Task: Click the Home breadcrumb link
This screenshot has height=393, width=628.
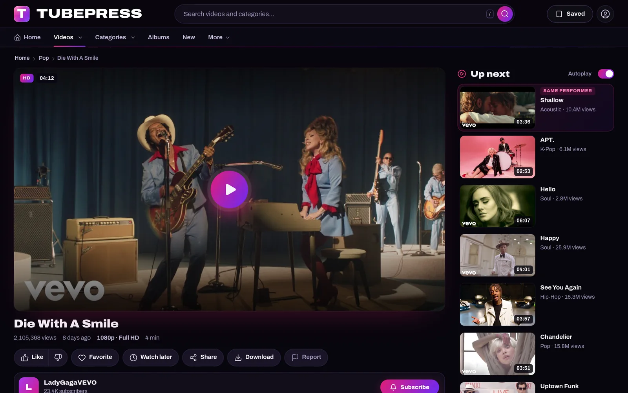Action: [x=22, y=58]
